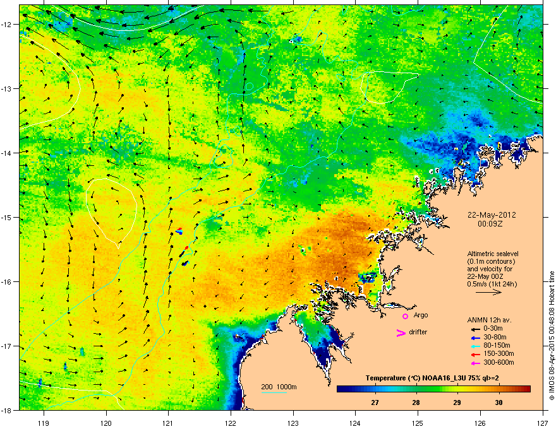The image size is (556, 429).
Task: Click the 'ANMN 12h av.' heading
Action: 489,320
